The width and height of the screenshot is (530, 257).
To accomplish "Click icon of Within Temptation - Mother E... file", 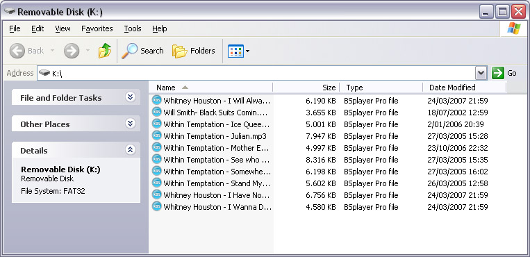I will point(157,147).
